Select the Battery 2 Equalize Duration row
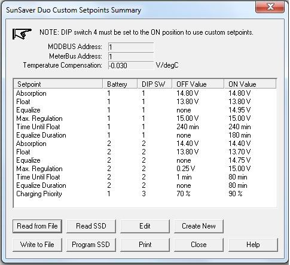The height and width of the screenshot is (265, 290). tap(145, 185)
